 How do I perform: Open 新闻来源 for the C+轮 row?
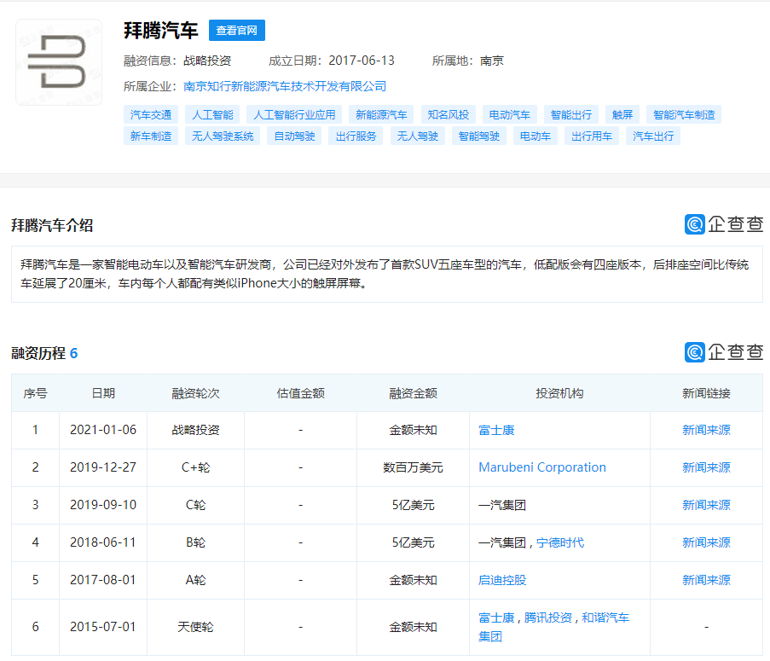pyautogui.click(x=706, y=467)
